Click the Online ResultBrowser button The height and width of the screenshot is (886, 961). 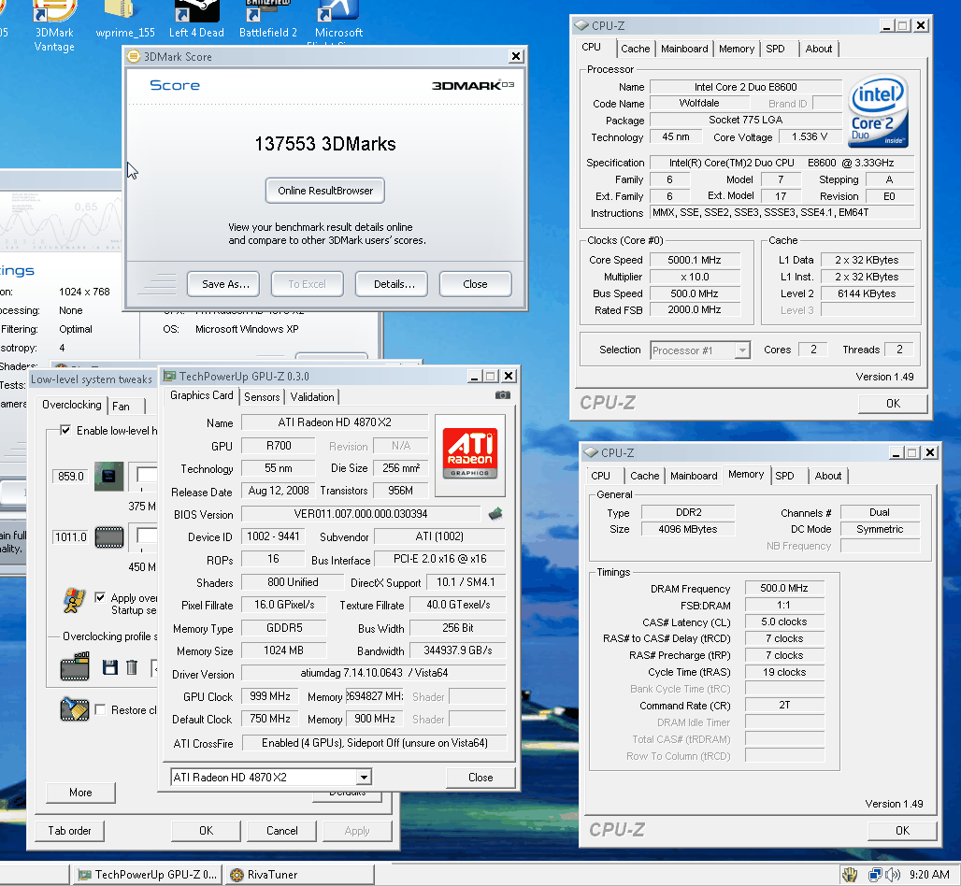click(x=324, y=191)
